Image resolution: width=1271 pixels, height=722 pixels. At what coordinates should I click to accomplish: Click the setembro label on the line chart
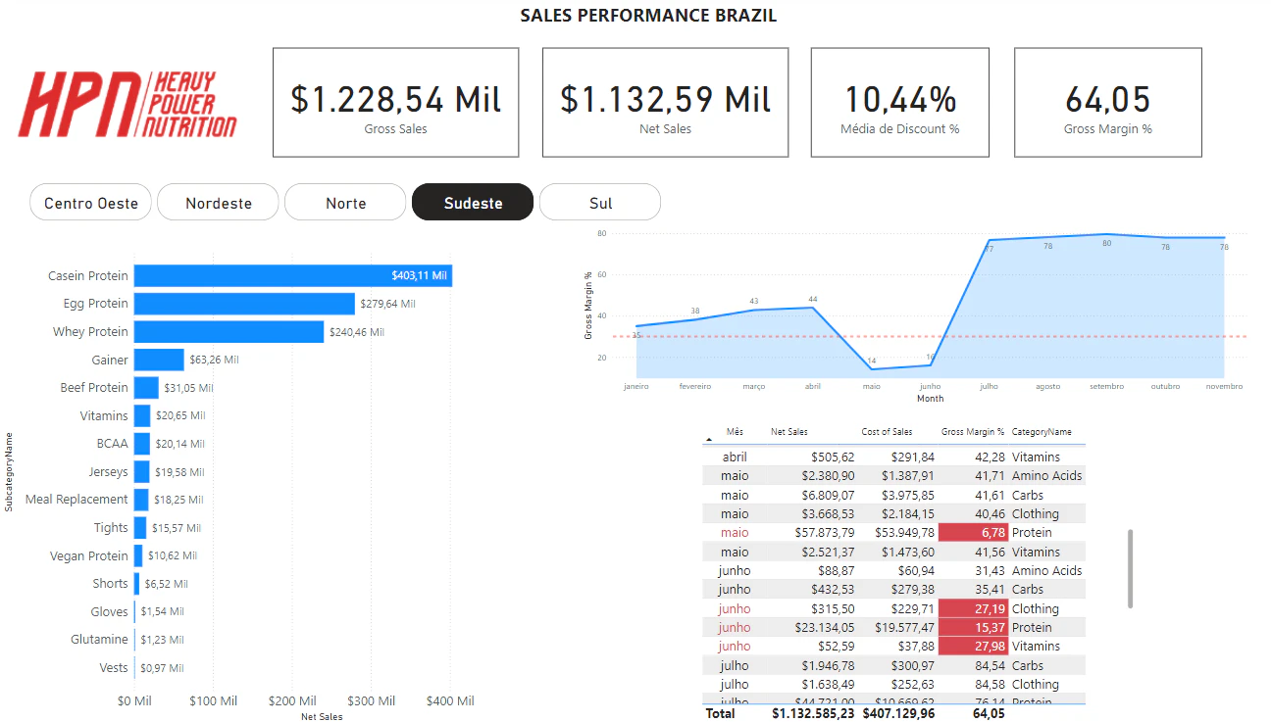pyautogui.click(x=1106, y=387)
